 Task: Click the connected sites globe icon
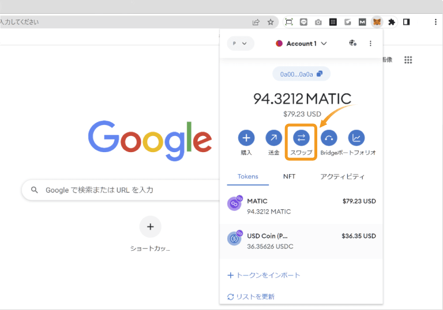pos(352,43)
